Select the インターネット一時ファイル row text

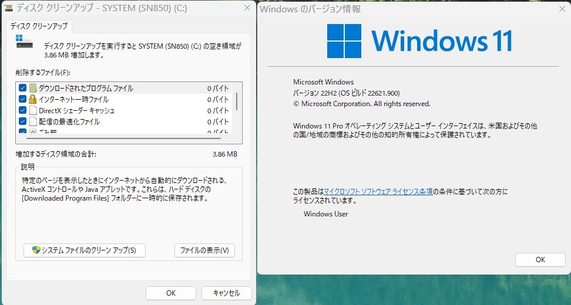(73, 99)
